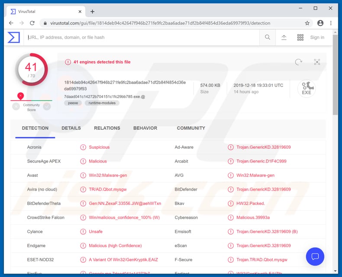342x277 pixels.
Task: Click the SecureAge APEX 'Malicious' result
Action: 98,161
